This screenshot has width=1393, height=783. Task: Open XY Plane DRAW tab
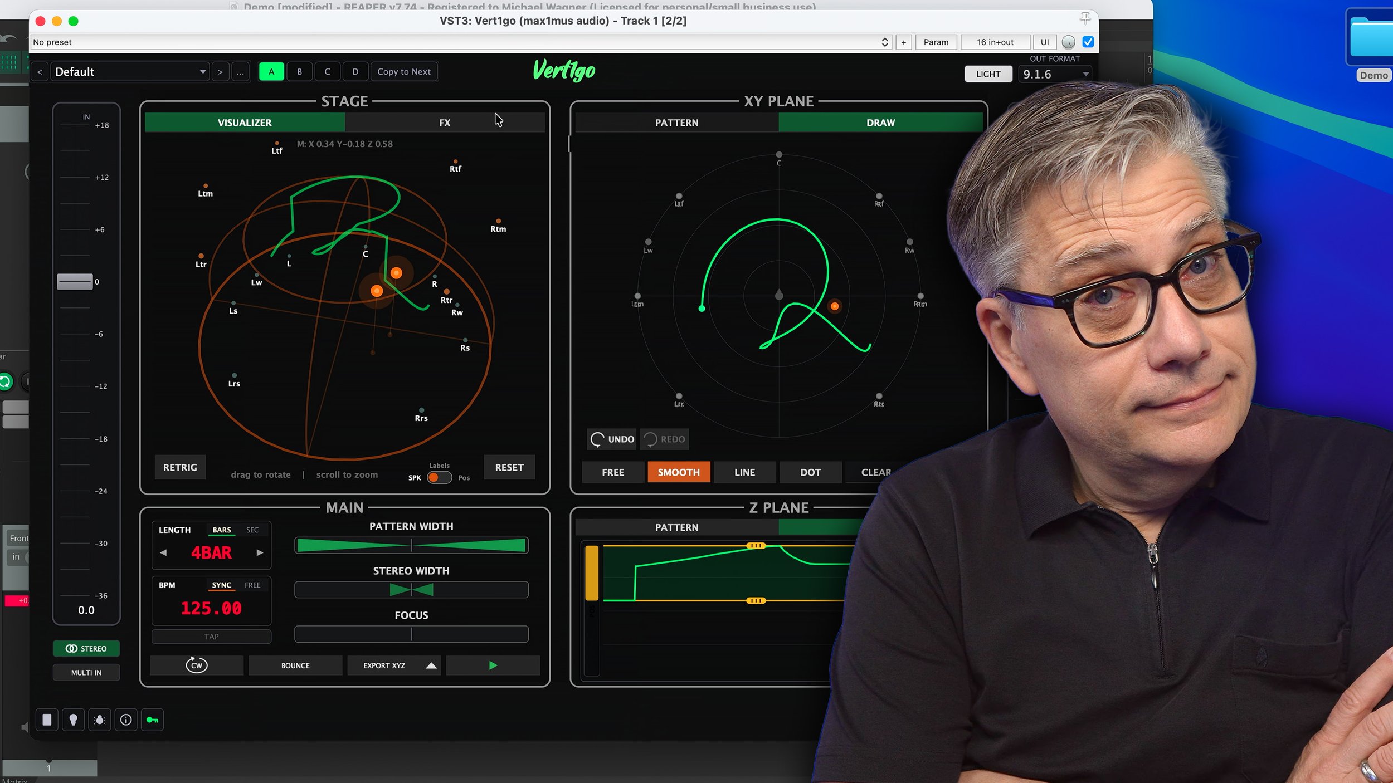coord(880,123)
